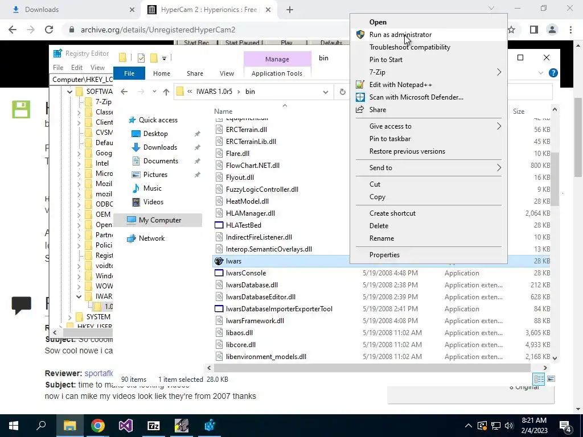Switch to details view layout icon
This screenshot has width=583, height=437.
(x=539, y=379)
